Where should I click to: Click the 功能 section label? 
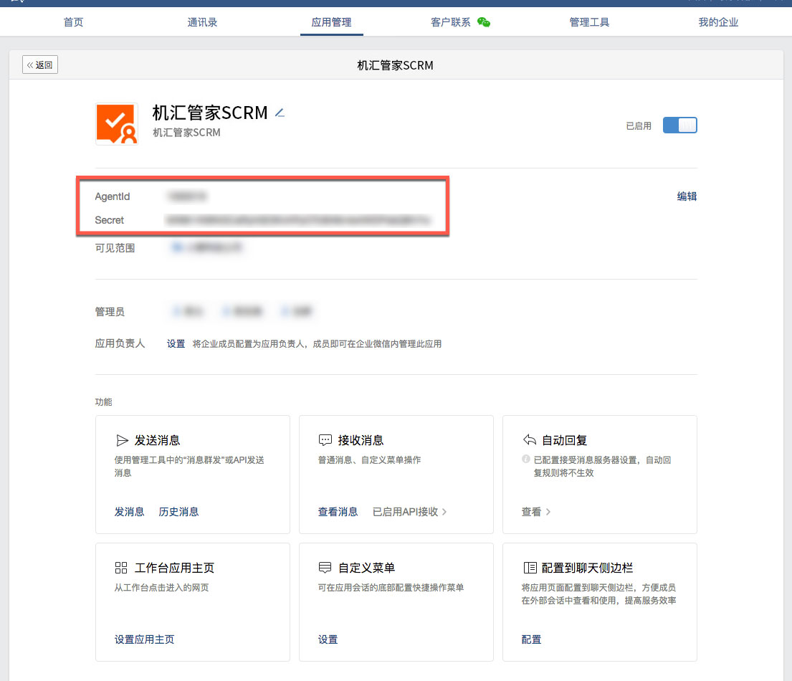[103, 402]
